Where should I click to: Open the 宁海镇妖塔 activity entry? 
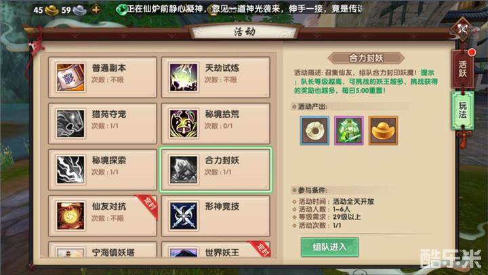[102, 250]
